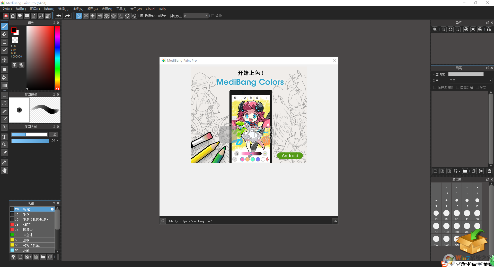494x267 pixels.
Task: Open the 抖动修正 dropdown on the top toolbar
Action: click(206, 16)
